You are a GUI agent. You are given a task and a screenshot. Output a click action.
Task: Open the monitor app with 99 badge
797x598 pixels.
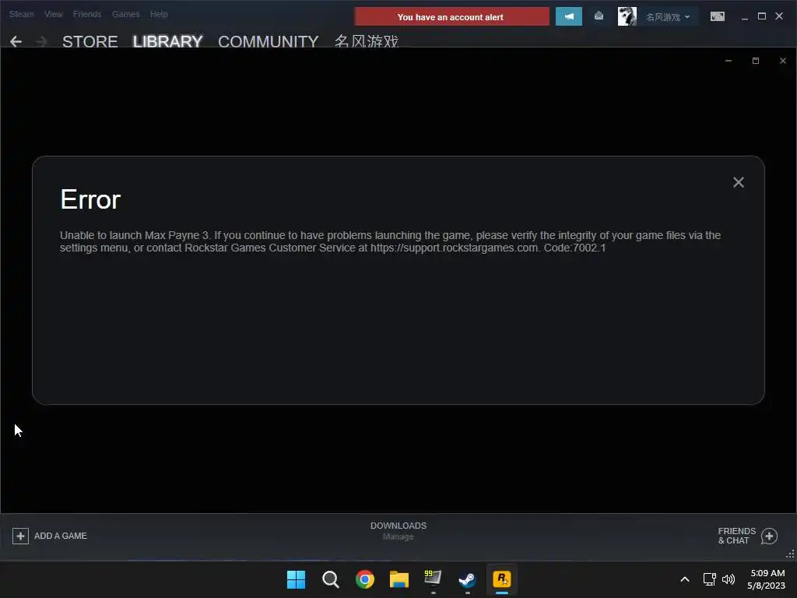click(x=433, y=579)
